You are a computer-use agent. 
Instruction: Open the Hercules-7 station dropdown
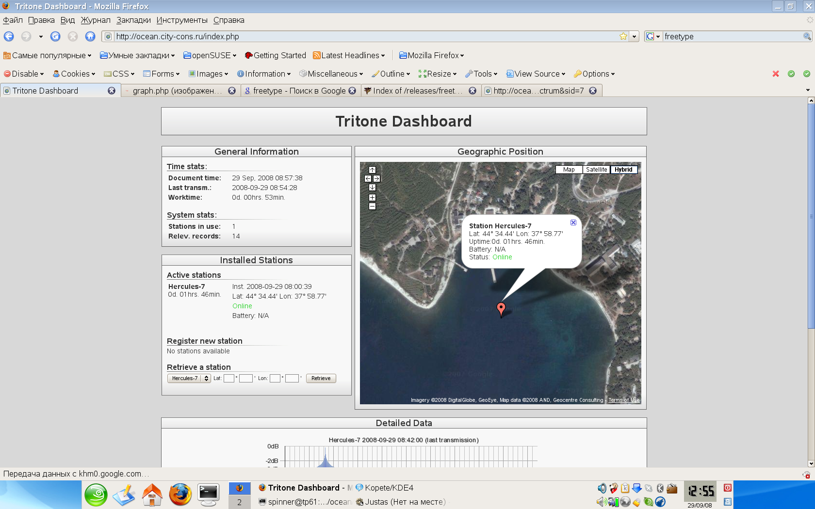(189, 378)
